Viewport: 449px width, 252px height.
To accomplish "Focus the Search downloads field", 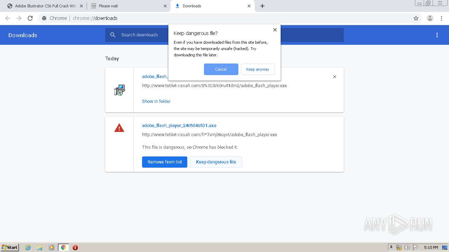I will 224,35.
